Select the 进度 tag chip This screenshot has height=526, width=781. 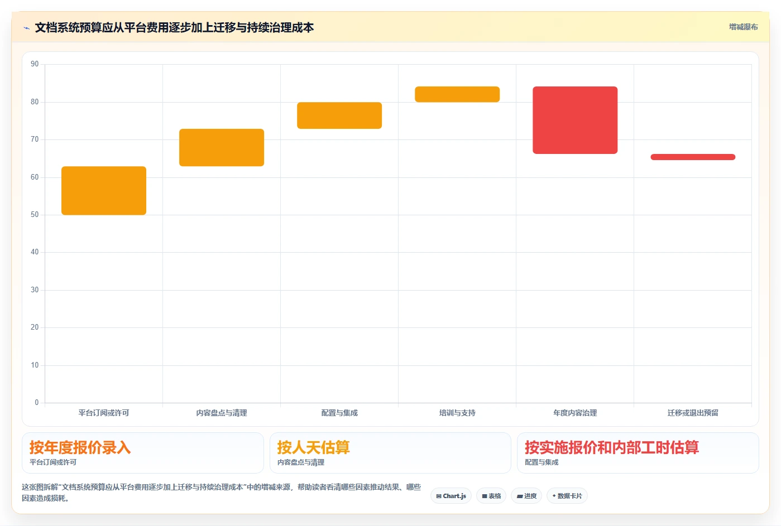(x=526, y=496)
